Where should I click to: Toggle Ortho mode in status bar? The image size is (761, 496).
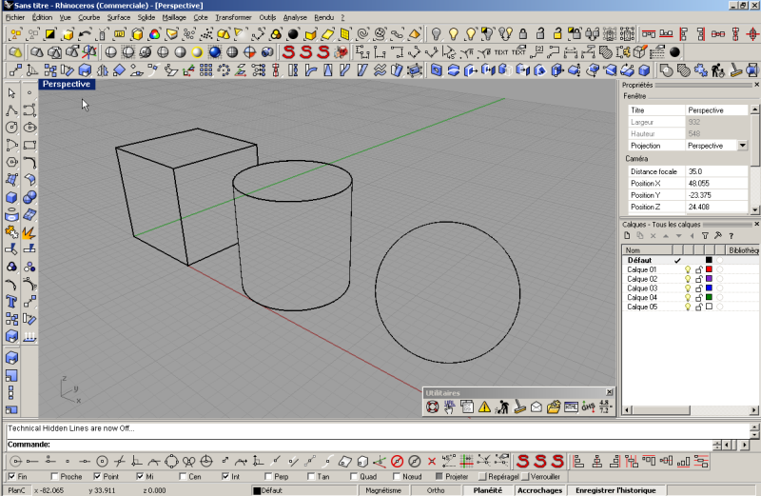tap(436, 490)
